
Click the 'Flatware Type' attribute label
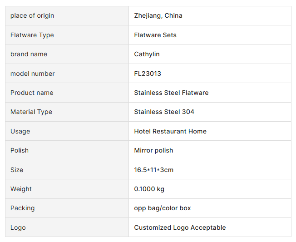pyautogui.click(x=32, y=35)
